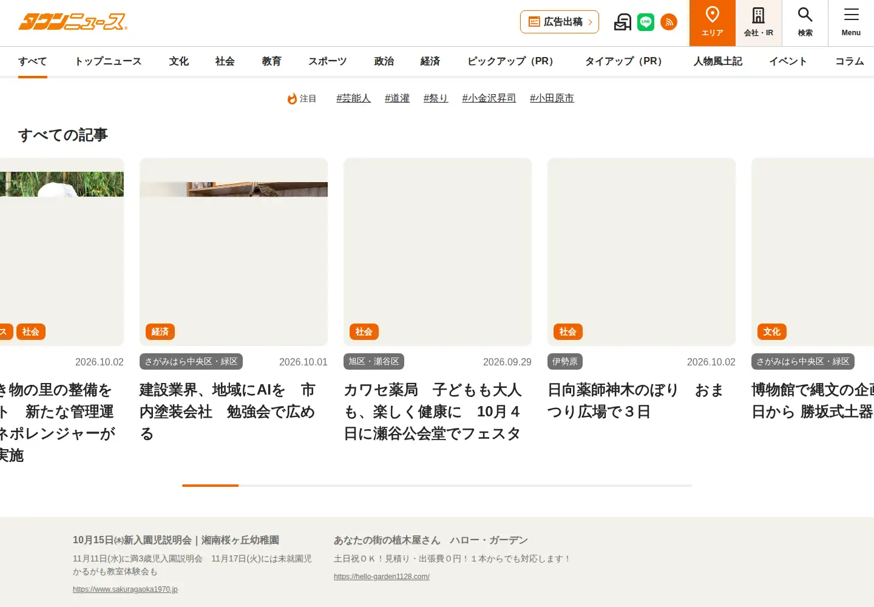The height and width of the screenshot is (607, 874).
Task: Open the 検索 search icon
Action: 805,23
